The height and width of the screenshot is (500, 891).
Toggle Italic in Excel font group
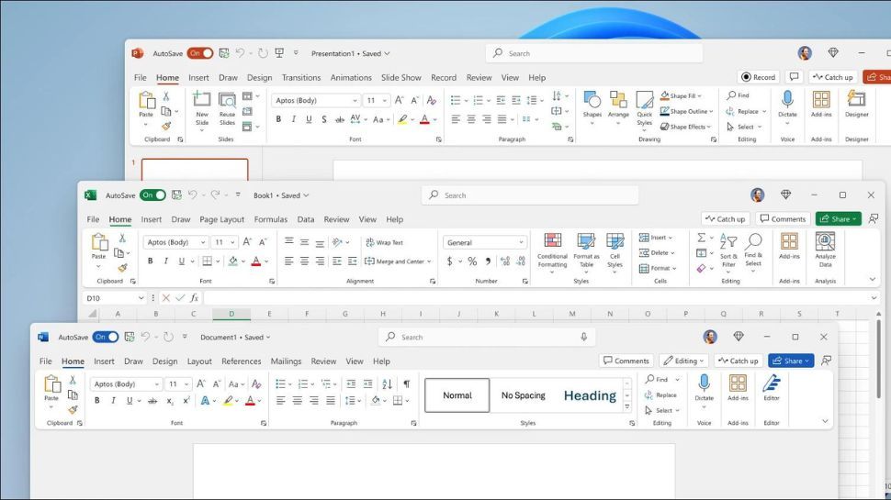(166, 261)
